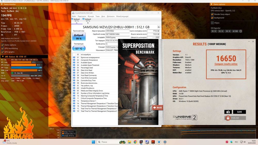Select Data Units Written attribute row
The width and height of the screenshot is (258, 145).
95,73
